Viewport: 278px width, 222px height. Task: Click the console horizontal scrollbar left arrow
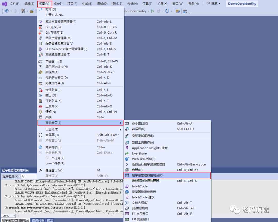[x=18, y=216]
